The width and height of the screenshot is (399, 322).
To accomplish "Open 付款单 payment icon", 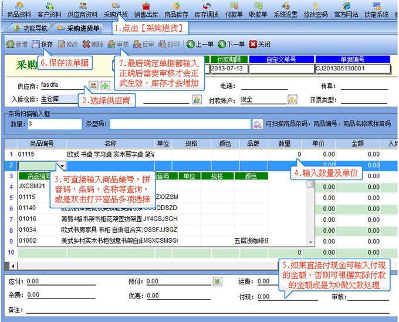I will pyautogui.click(x=234, y=10).
